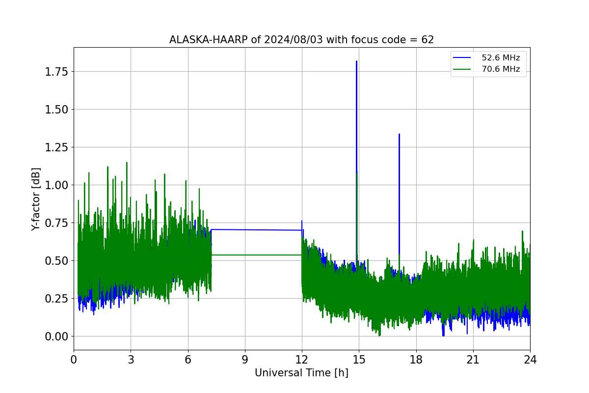Image resolution: width=589 pixels, height=393 pixels.
Task: Click the blue line sample in legend
Action: 463,58
